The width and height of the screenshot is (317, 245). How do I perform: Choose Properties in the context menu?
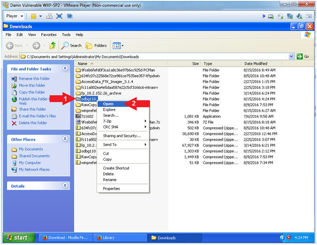(x=123, y=189)
